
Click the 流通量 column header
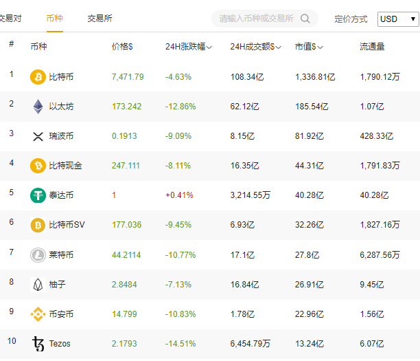point(372,47)
